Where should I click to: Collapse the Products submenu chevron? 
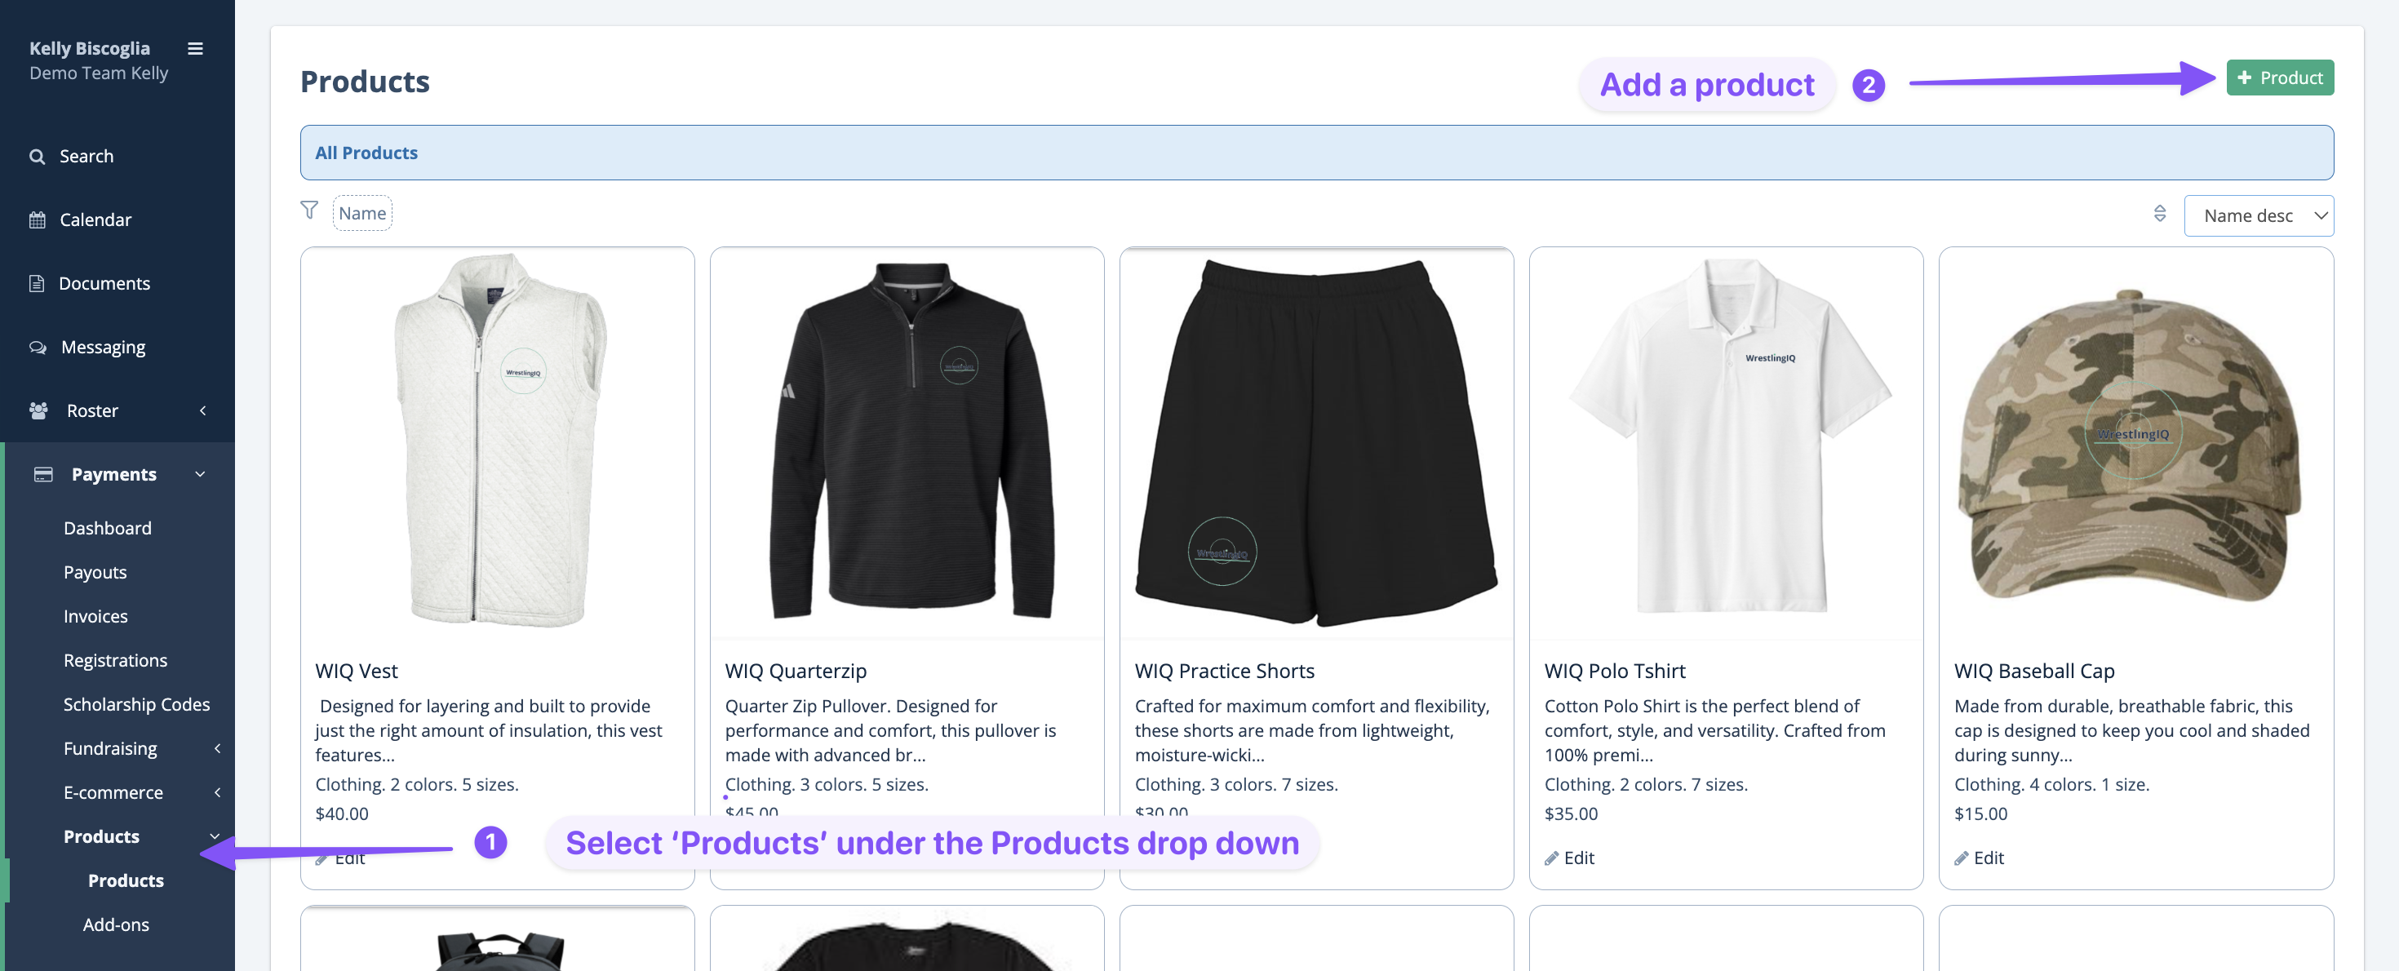coord(214,836)
